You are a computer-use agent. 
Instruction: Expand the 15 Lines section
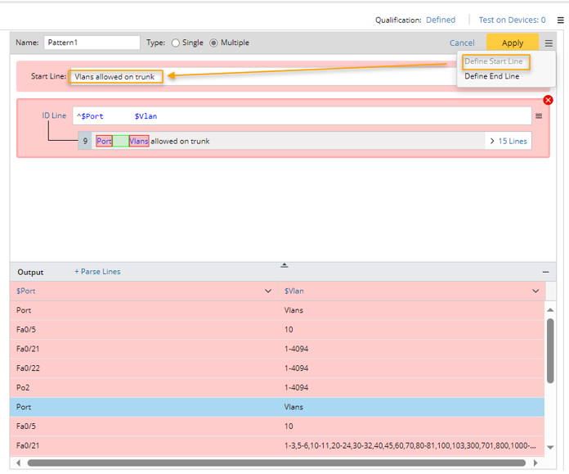(x=509, y=141)
